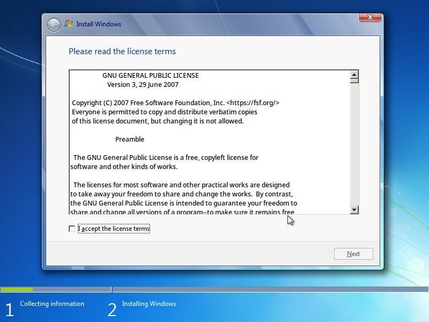Click the 'GNU GENERAL PUBLIC LICENSE' title line
This screenshot has height=322, width=429.
coord(150,76)
